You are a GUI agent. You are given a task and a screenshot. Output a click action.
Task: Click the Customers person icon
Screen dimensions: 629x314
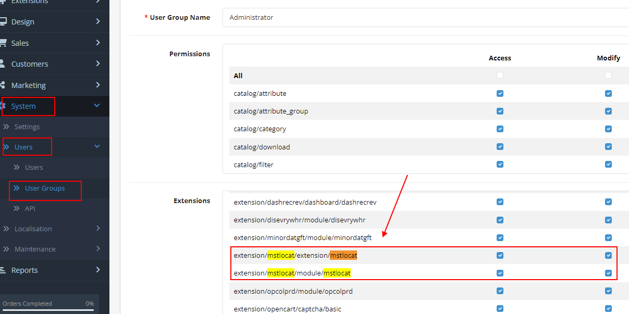3,64
